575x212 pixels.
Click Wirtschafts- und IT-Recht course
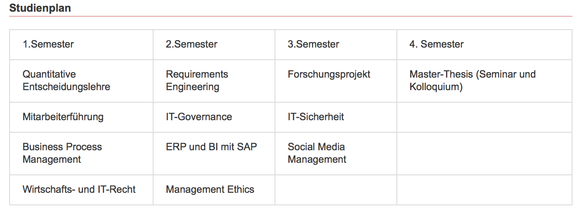pyautogui.click(x=79, y=189)
